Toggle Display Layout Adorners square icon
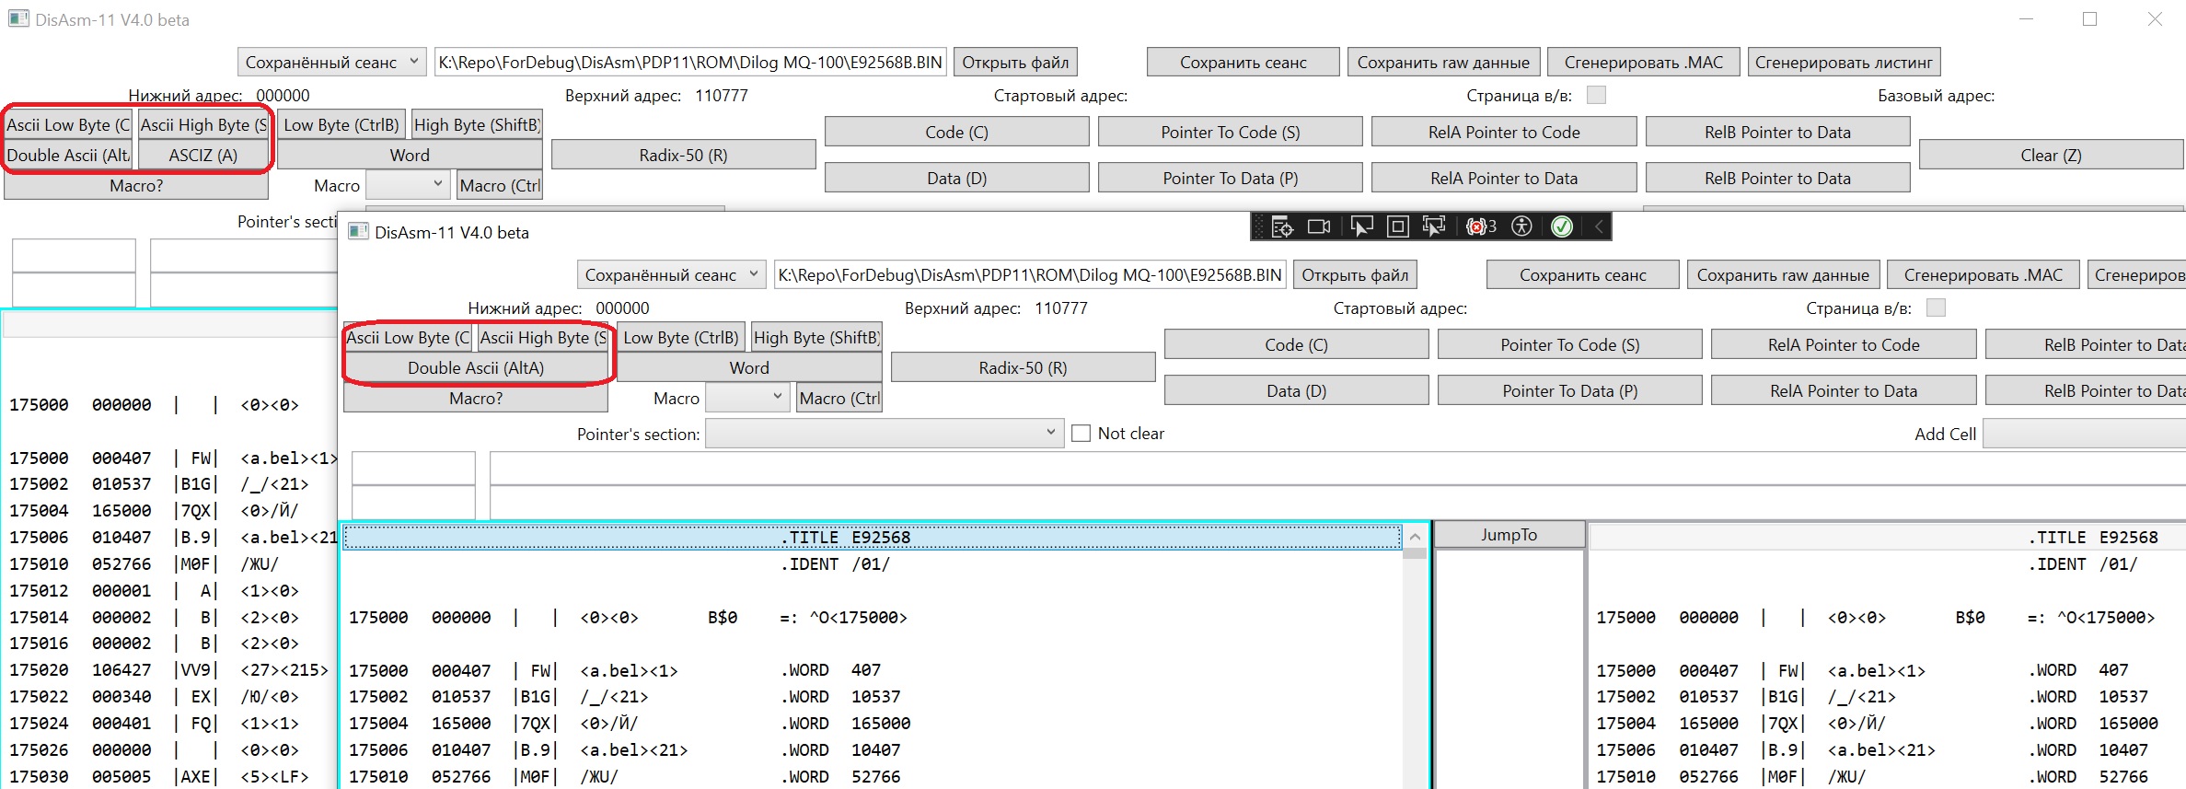This screenshot has height=789, width=2186. [1397, 226]
